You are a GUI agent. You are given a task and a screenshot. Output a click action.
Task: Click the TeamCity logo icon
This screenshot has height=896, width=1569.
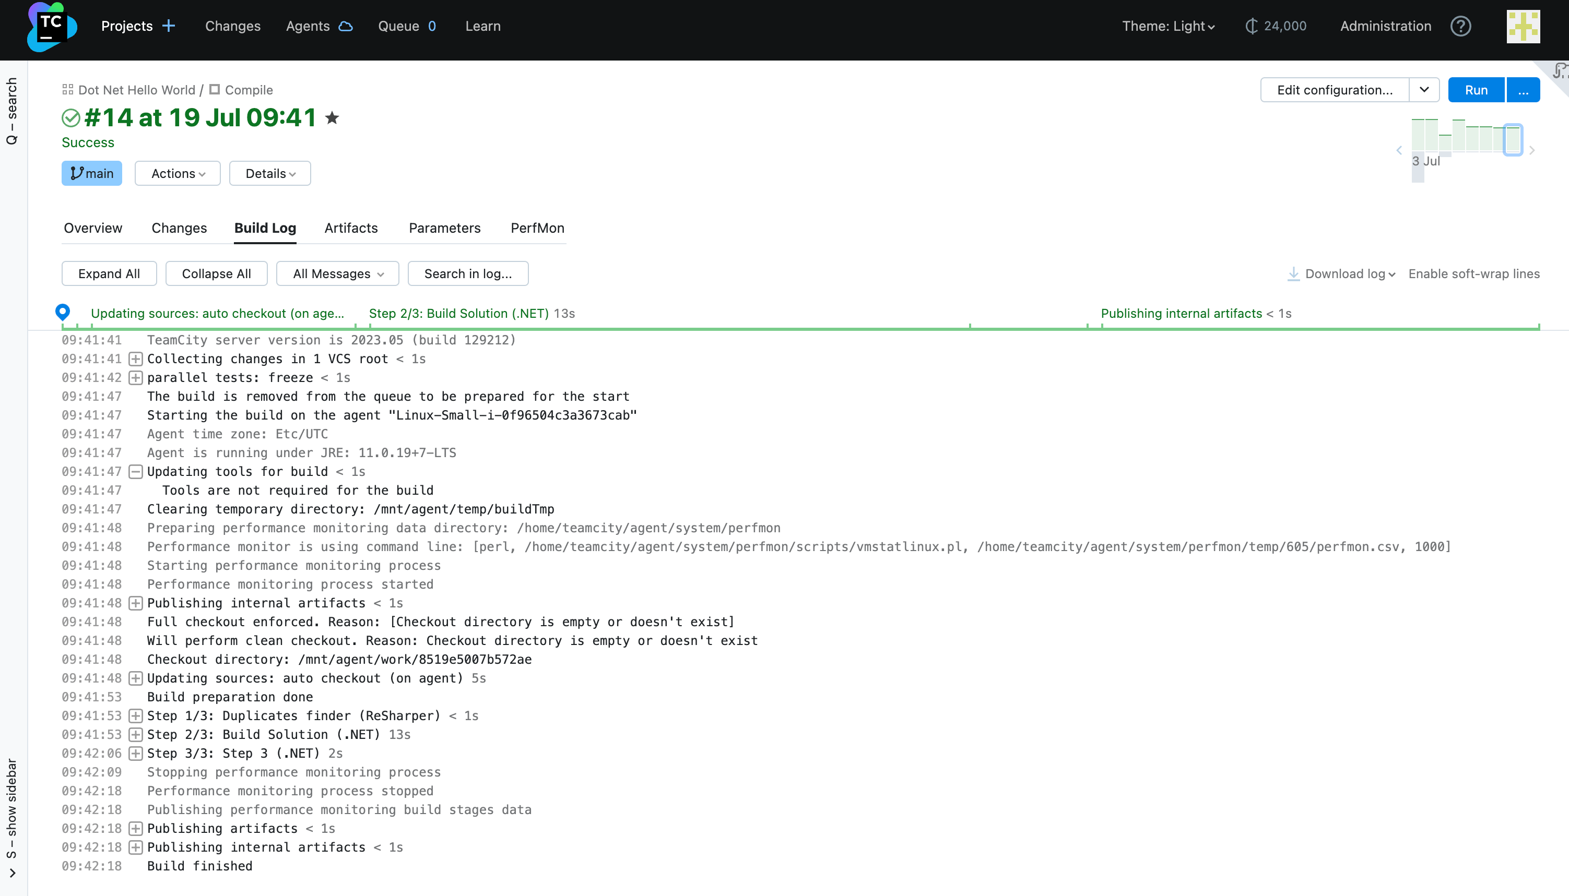click(x=52, y=27)
